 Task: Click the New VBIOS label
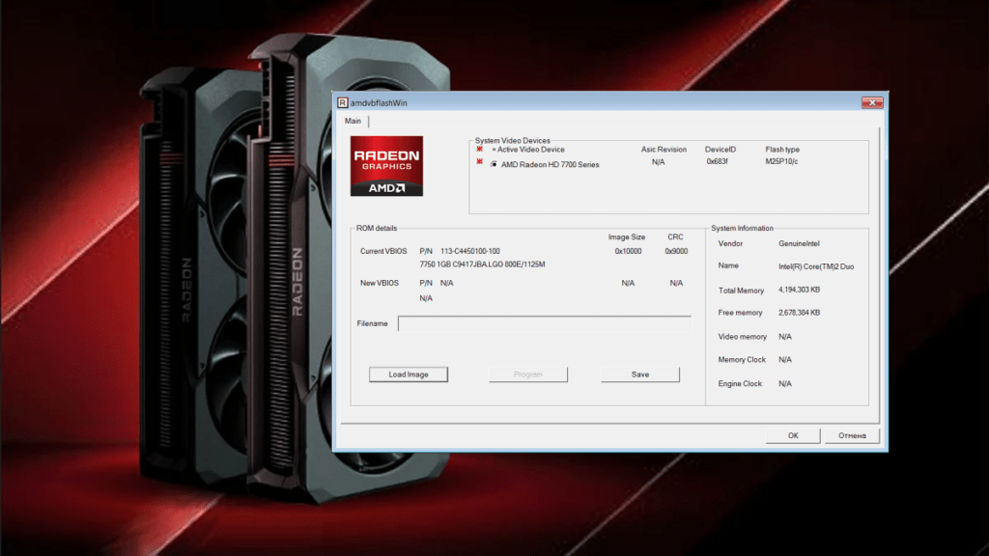(x=379, y=283)
